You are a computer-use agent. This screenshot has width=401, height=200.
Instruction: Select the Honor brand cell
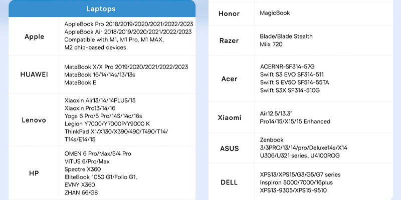point(229,13)
